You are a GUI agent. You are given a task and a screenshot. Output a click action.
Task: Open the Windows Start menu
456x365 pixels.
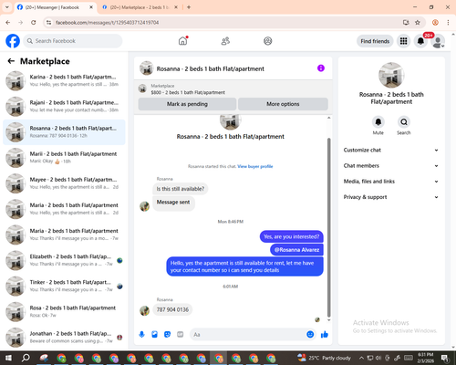(8, 358)
